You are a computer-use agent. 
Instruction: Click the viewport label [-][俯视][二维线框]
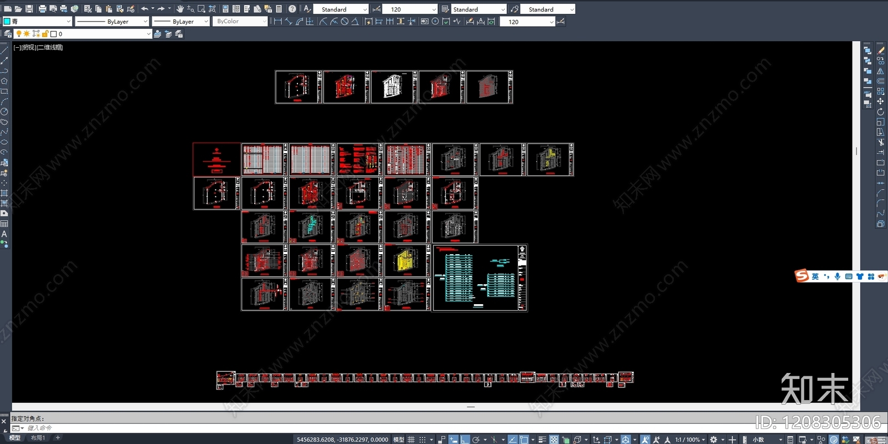point(38,47)
